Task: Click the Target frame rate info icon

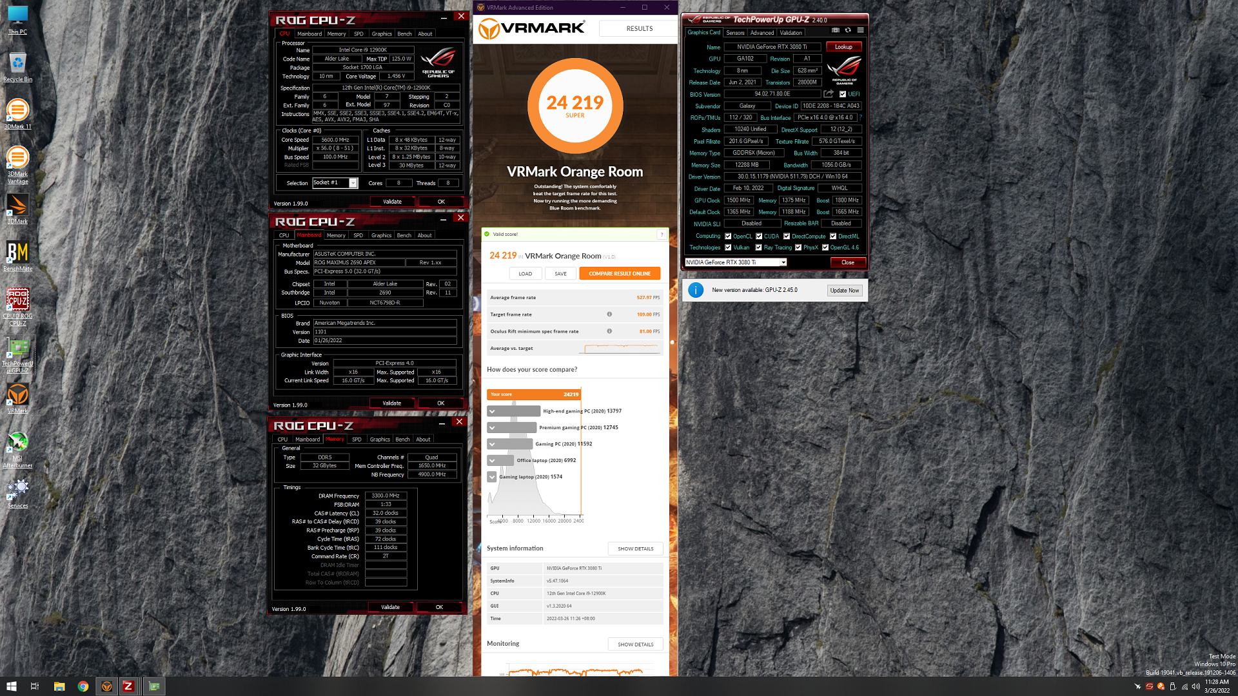Action: pos(609,314)
